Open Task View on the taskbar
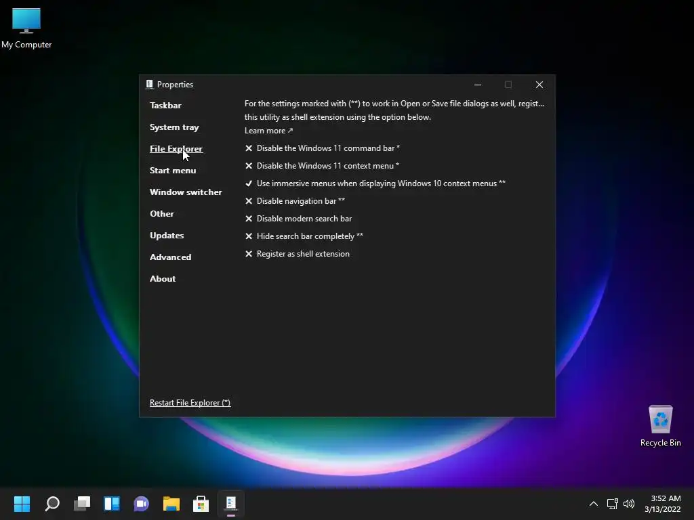This screenshot has width=694, height=520. click(82, 504)
